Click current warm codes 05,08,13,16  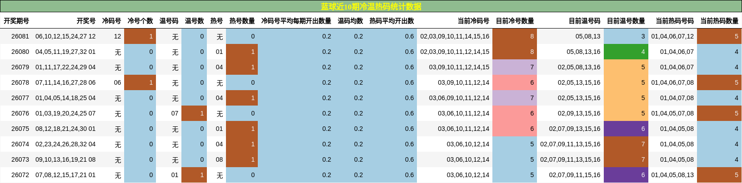click(x=583, y=52)
